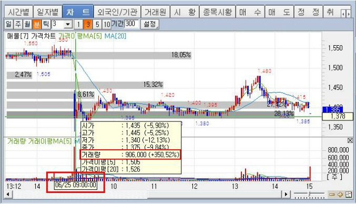Open the 설정 settings button
Screen dimensions: 356x204
[x=149, y=24]
